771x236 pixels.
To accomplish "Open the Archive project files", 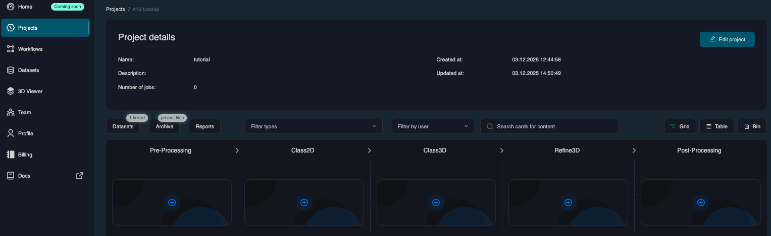I will (164, 127).
